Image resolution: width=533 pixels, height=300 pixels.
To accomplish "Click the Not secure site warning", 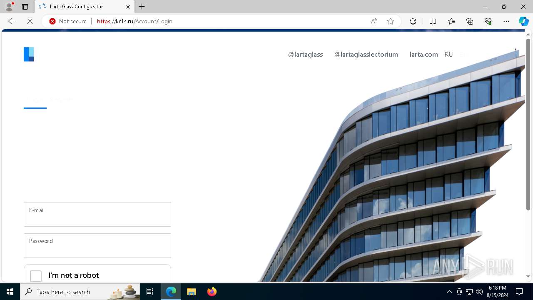I will [68, 21].
